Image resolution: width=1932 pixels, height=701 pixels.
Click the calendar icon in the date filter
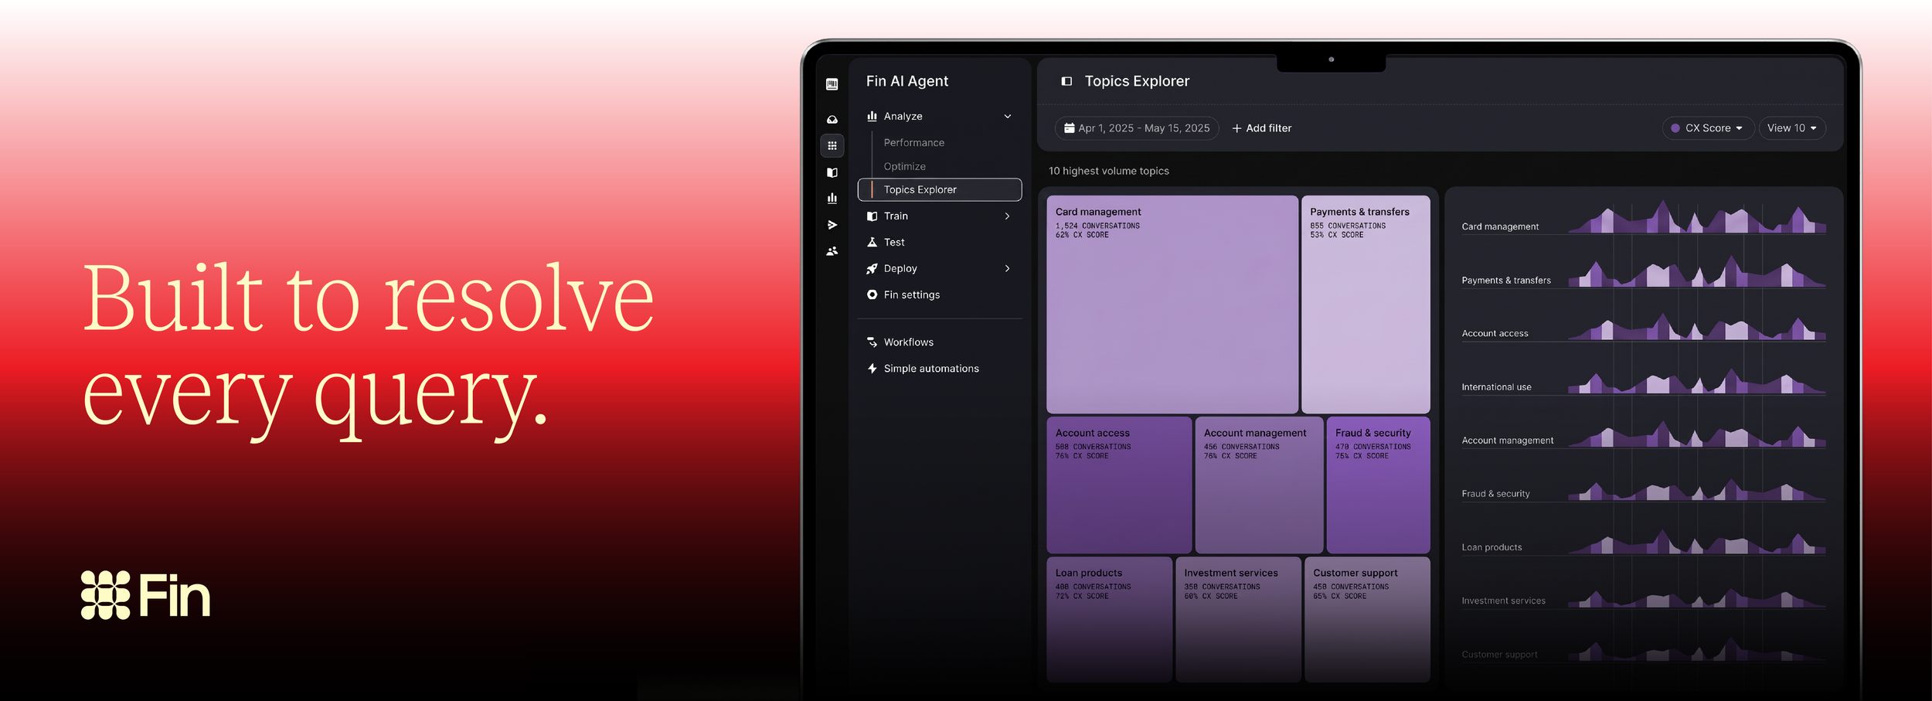[x=1070, y=128]
